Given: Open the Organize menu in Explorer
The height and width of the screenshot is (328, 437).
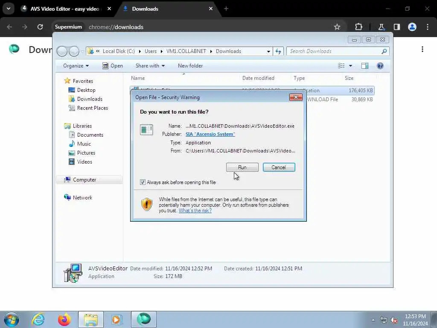Looking at the screenshot, I should 76,66.
